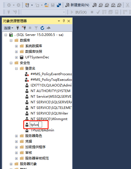Click the XMLA query icon
131x169 pixels.
click(x=113, y=5)
